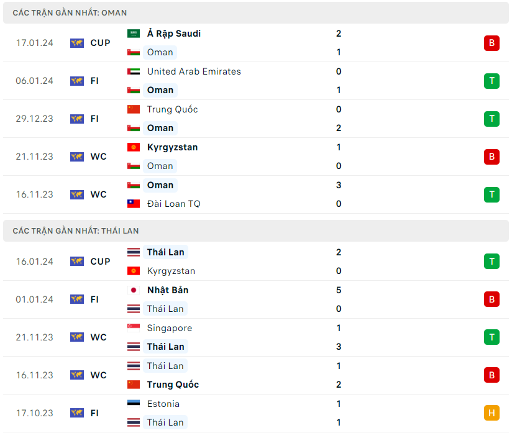The image size is (512, 438).
Task: Select the Nhật Bản team name
Action: (168, 290)
